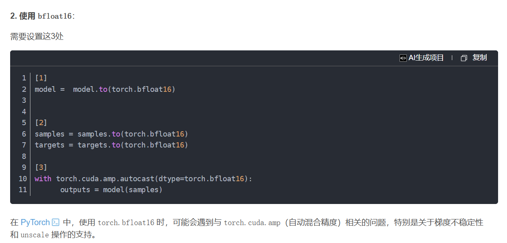Click line number 11 in gutter
The height and width of the screenshot is (243, 507).
(x=23, y=189)
